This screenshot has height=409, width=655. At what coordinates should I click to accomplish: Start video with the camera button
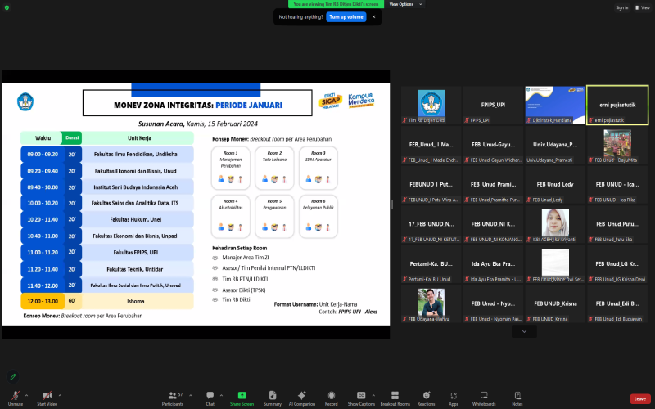point(47,396)
